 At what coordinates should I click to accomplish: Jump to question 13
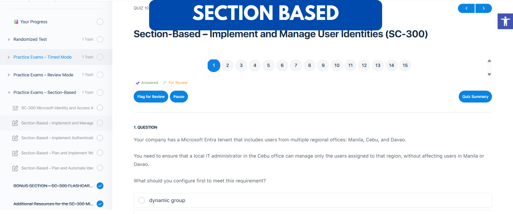[378, 65]
